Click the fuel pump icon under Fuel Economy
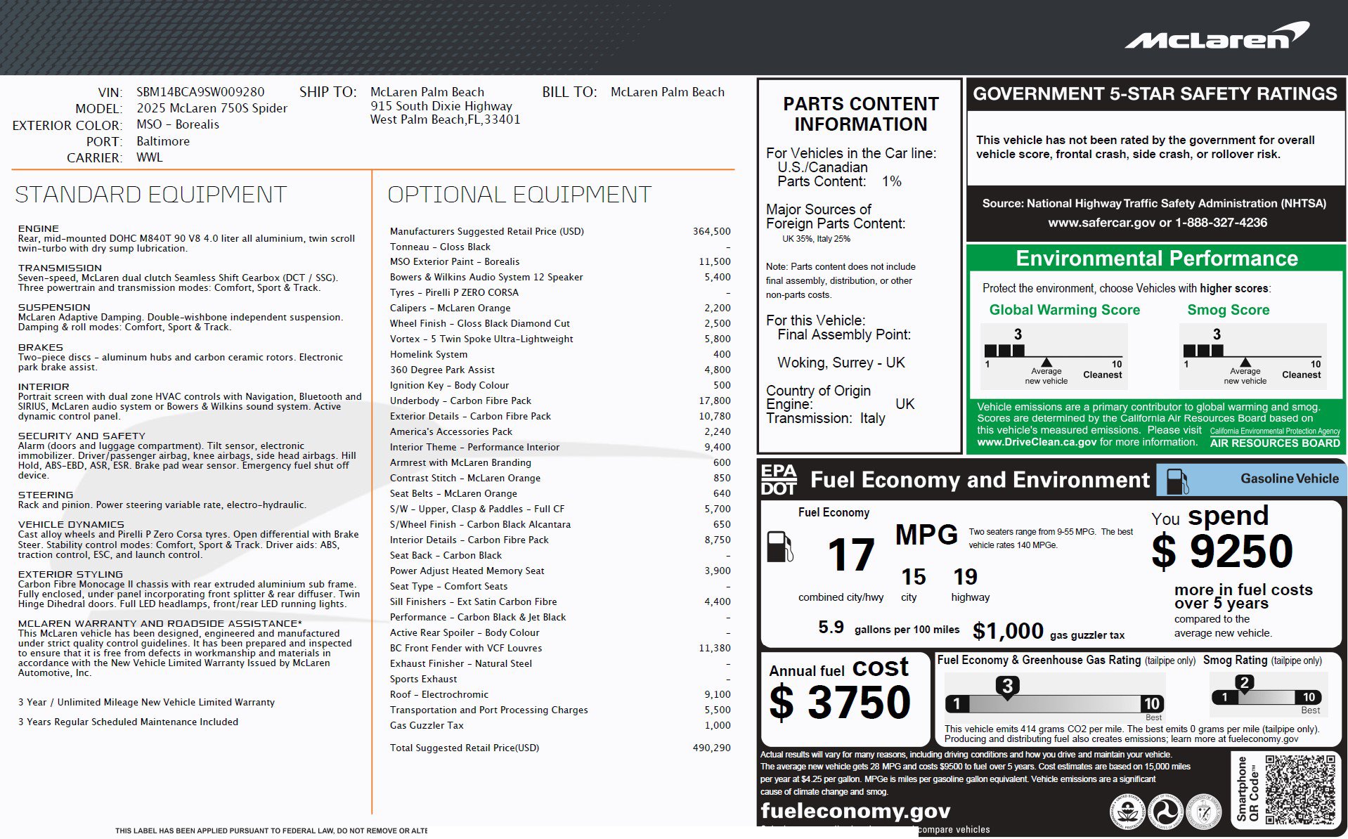Screen dimensions: 1348x839 point(779,547)
